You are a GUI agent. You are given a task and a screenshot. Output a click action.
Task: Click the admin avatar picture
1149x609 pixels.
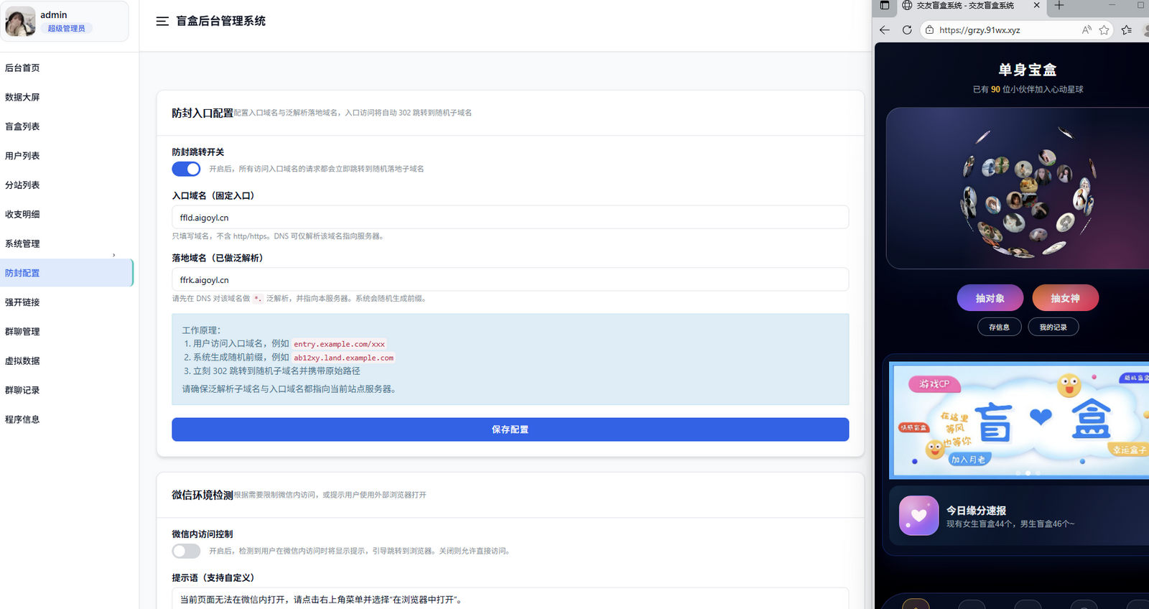pos(20,22)
